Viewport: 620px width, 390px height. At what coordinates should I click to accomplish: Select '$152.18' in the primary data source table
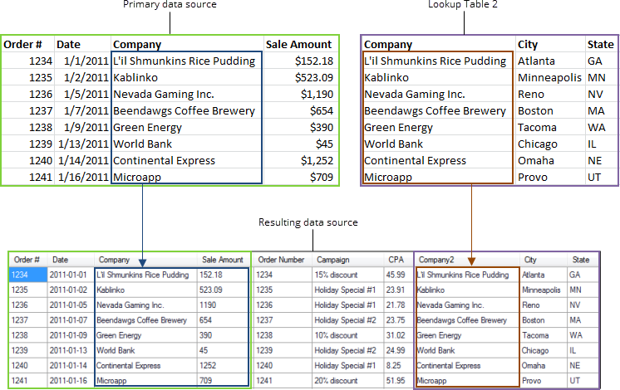coord(314,61)
